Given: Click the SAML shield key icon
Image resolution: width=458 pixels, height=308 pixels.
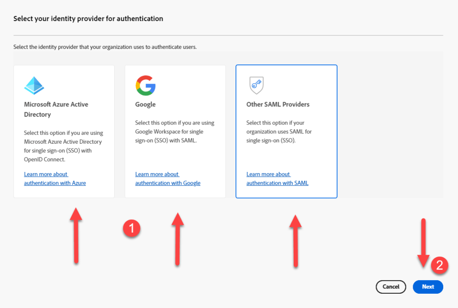Looking at the screenshot, I should [257, 85].
